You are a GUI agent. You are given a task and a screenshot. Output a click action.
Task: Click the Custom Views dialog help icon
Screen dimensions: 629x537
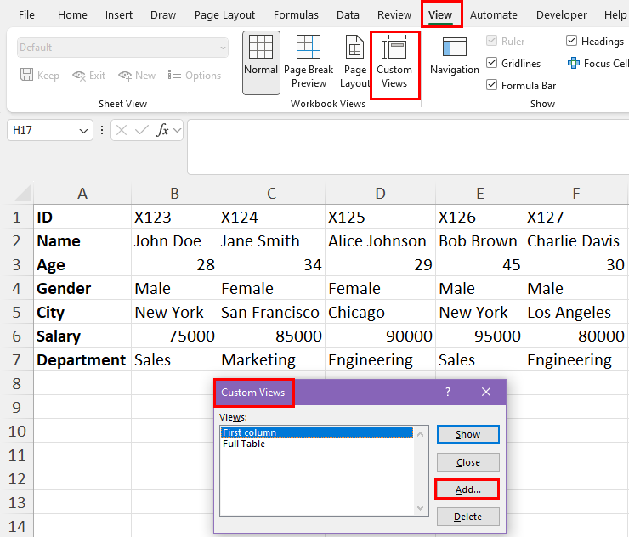(448, 392)
